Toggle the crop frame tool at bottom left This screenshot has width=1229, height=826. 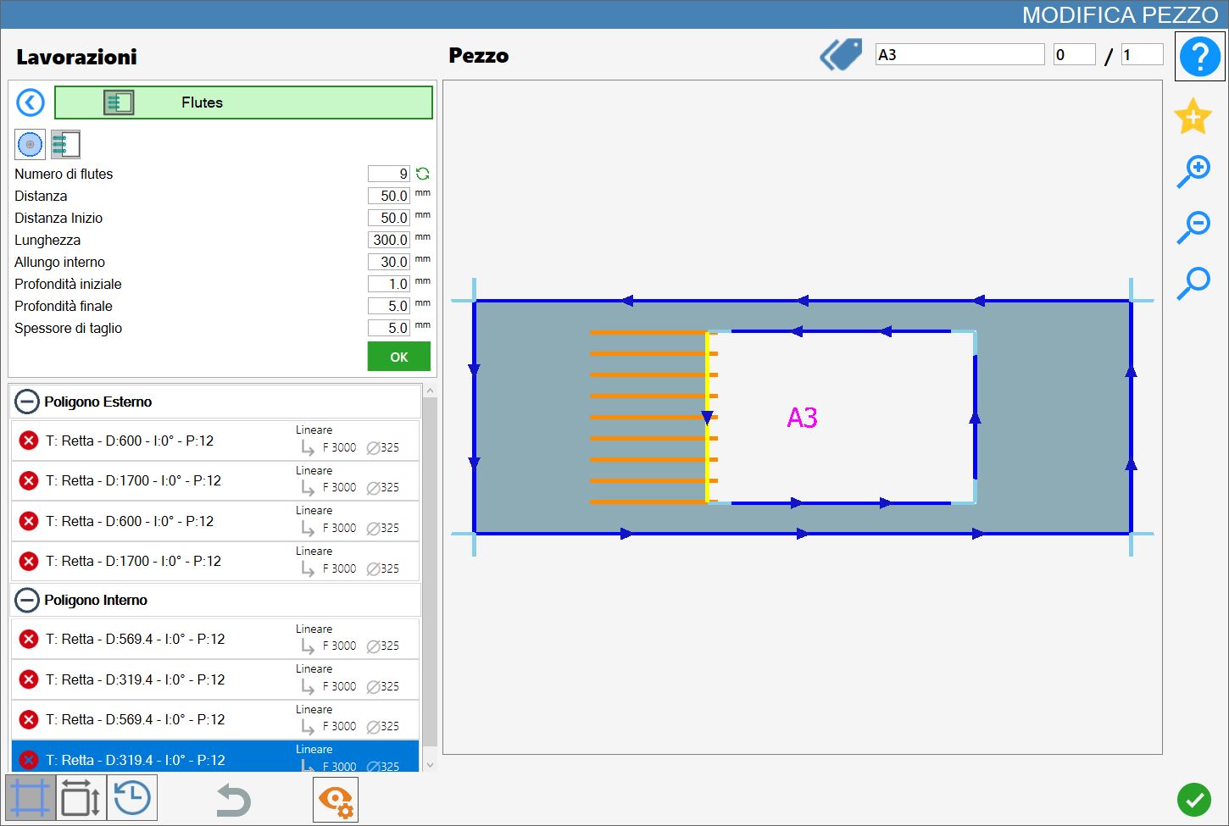pos(31,798)
